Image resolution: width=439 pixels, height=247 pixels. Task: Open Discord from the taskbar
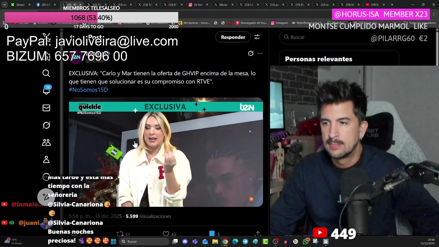(185, 242)
